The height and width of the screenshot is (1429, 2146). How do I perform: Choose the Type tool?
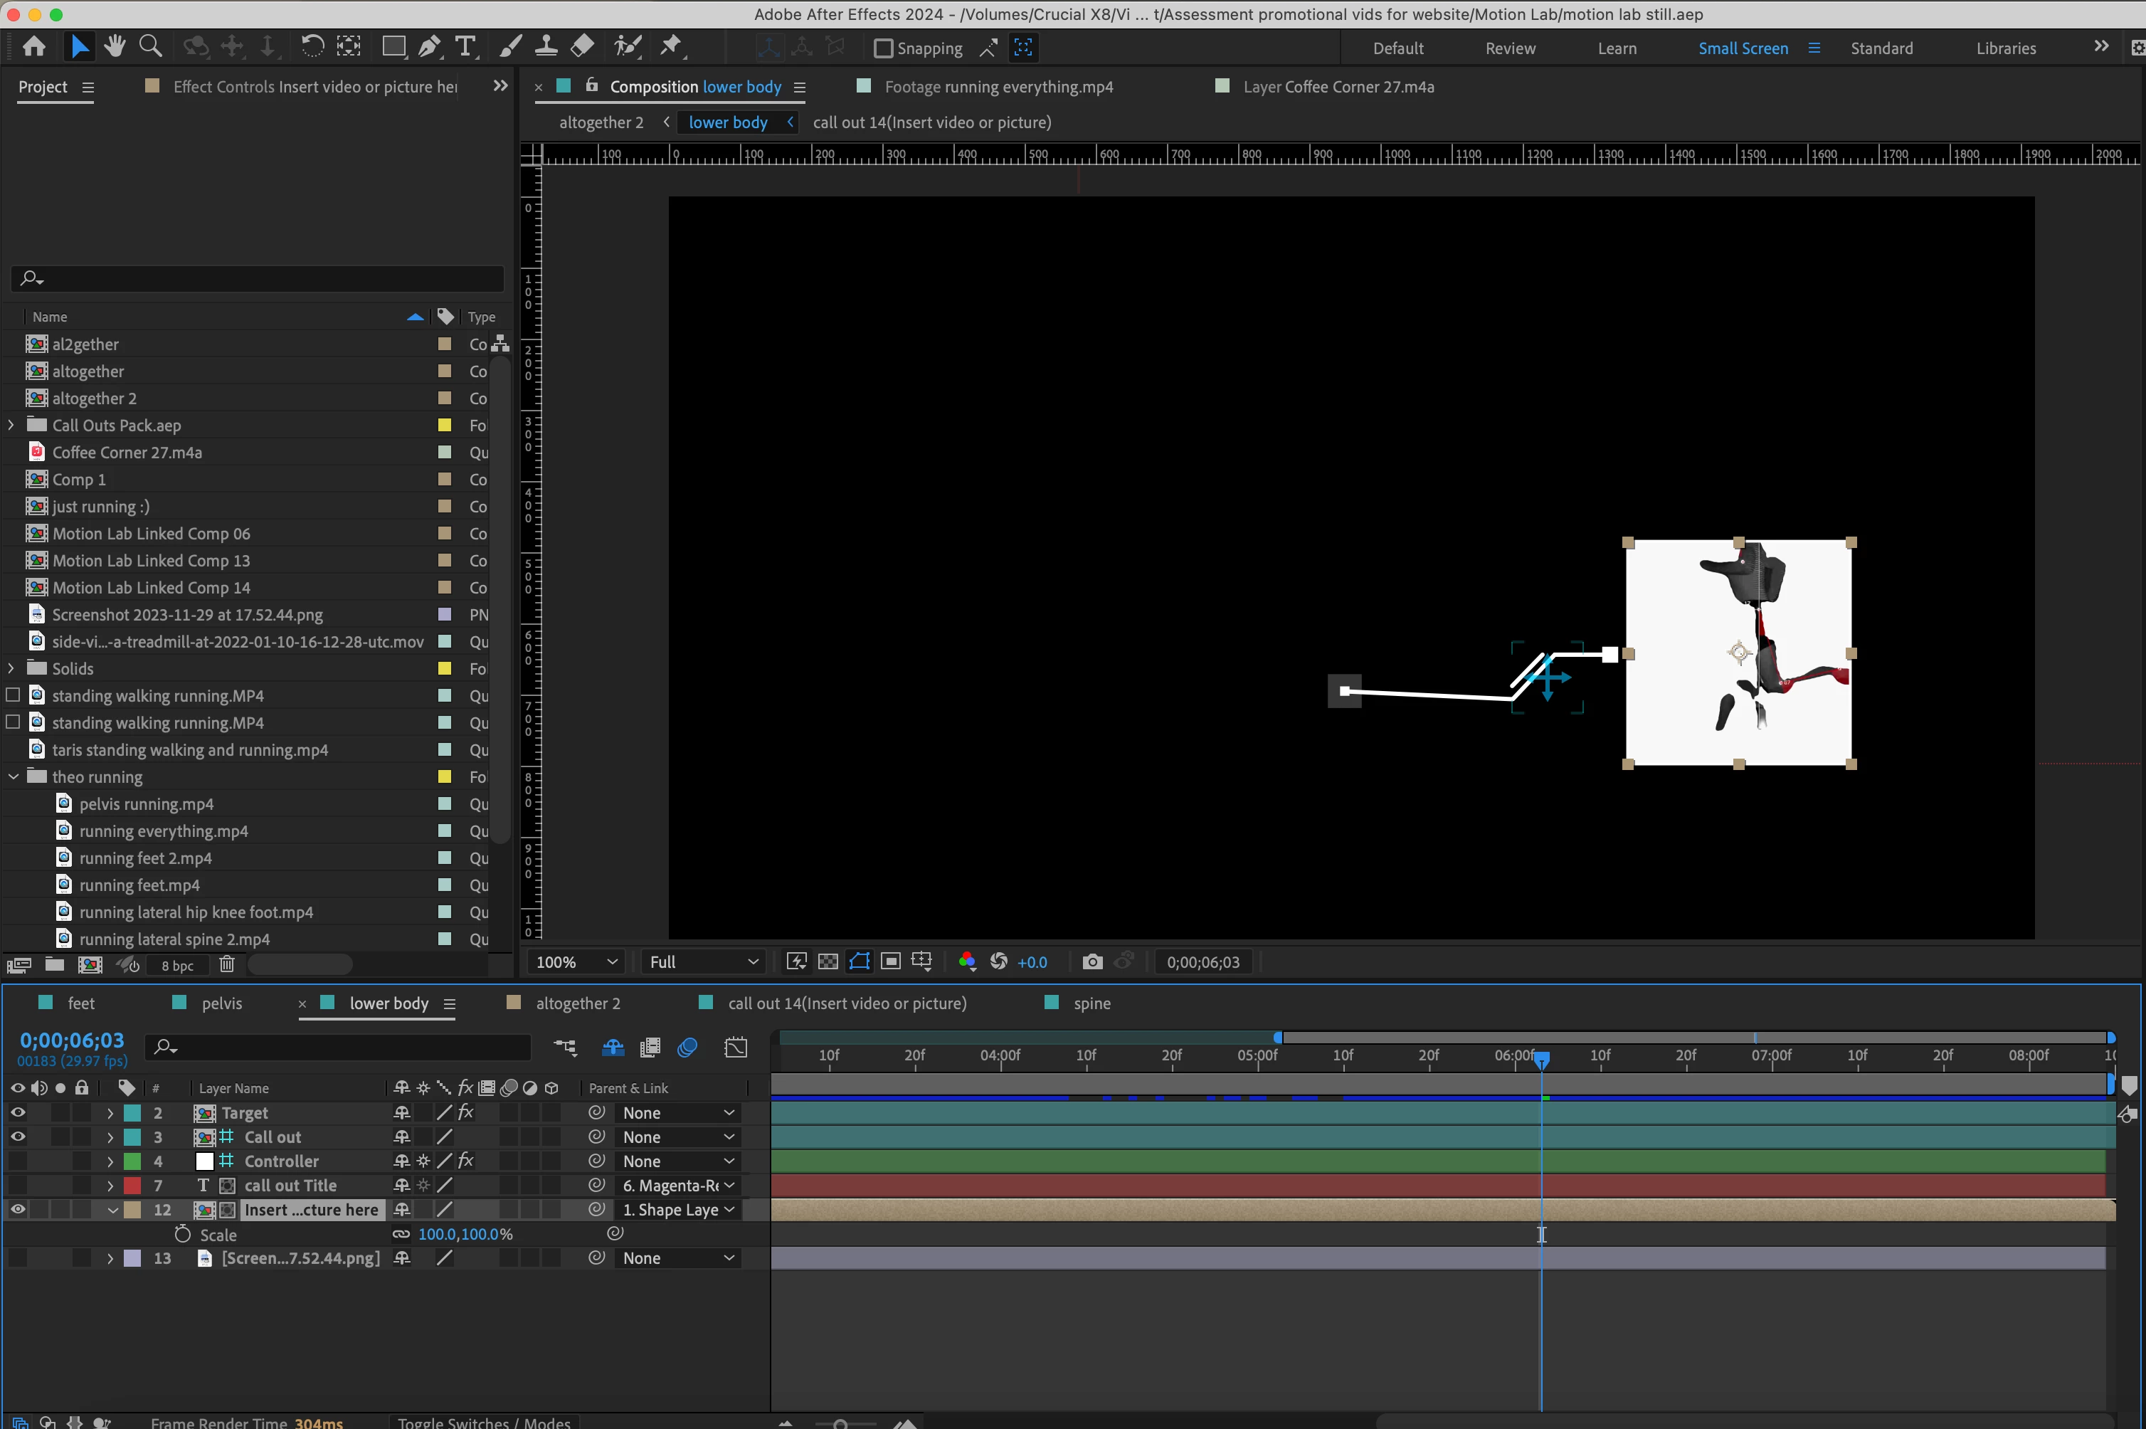coord(465,46)
